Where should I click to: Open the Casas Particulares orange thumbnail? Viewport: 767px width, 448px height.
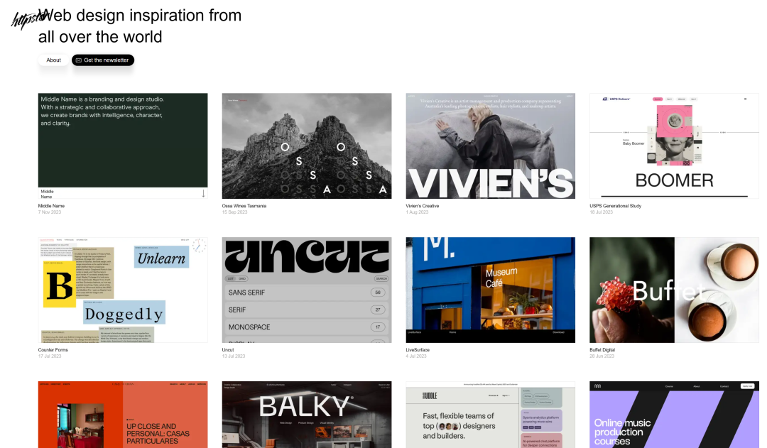pyautogui.click(x=123, y=415)
